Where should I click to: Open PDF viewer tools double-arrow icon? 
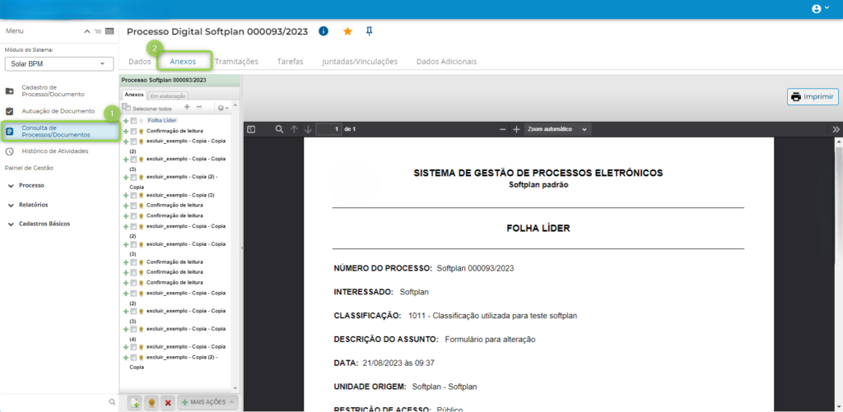pyautogui.click(x=836, y=129)
